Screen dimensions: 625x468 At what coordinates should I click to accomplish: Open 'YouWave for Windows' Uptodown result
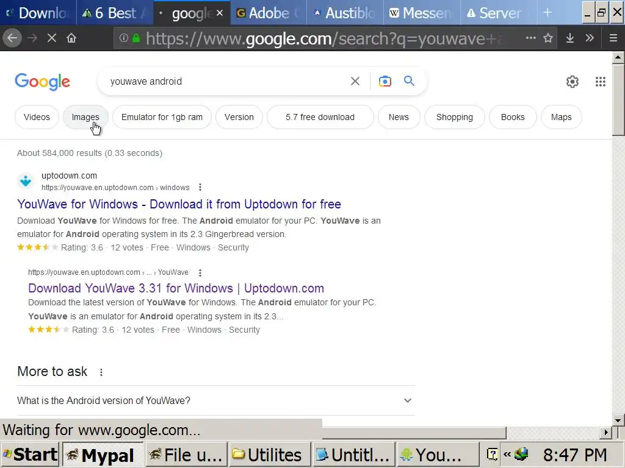coord(179,204)
